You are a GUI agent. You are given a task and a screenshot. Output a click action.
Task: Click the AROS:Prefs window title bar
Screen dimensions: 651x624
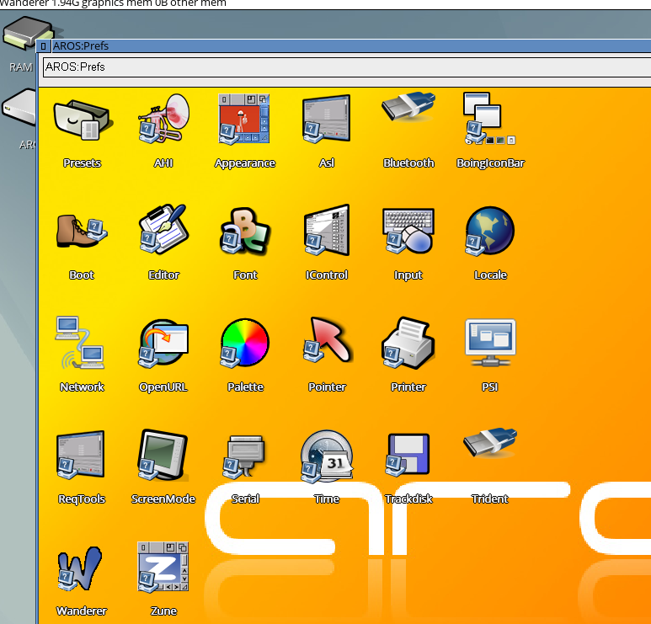click(x=351, y=46)
